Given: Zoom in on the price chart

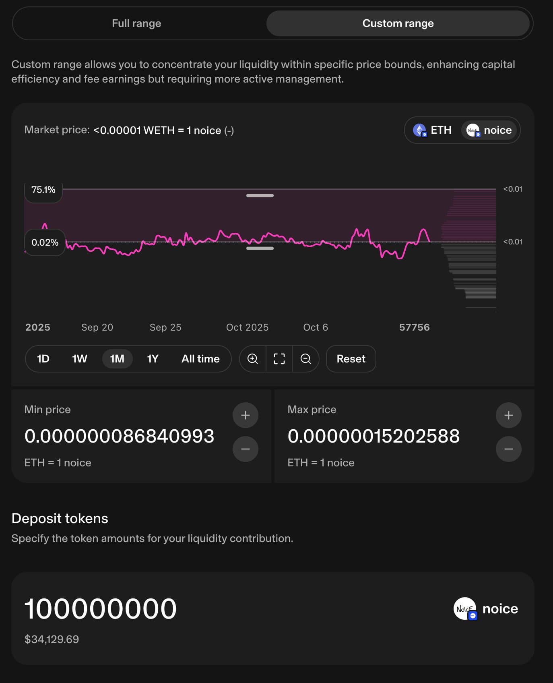Looking at the screenshot, I should 252,358.
